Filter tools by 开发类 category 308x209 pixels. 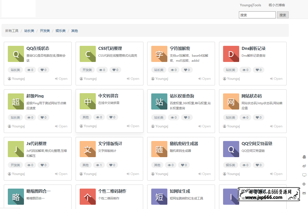[45, 30]
